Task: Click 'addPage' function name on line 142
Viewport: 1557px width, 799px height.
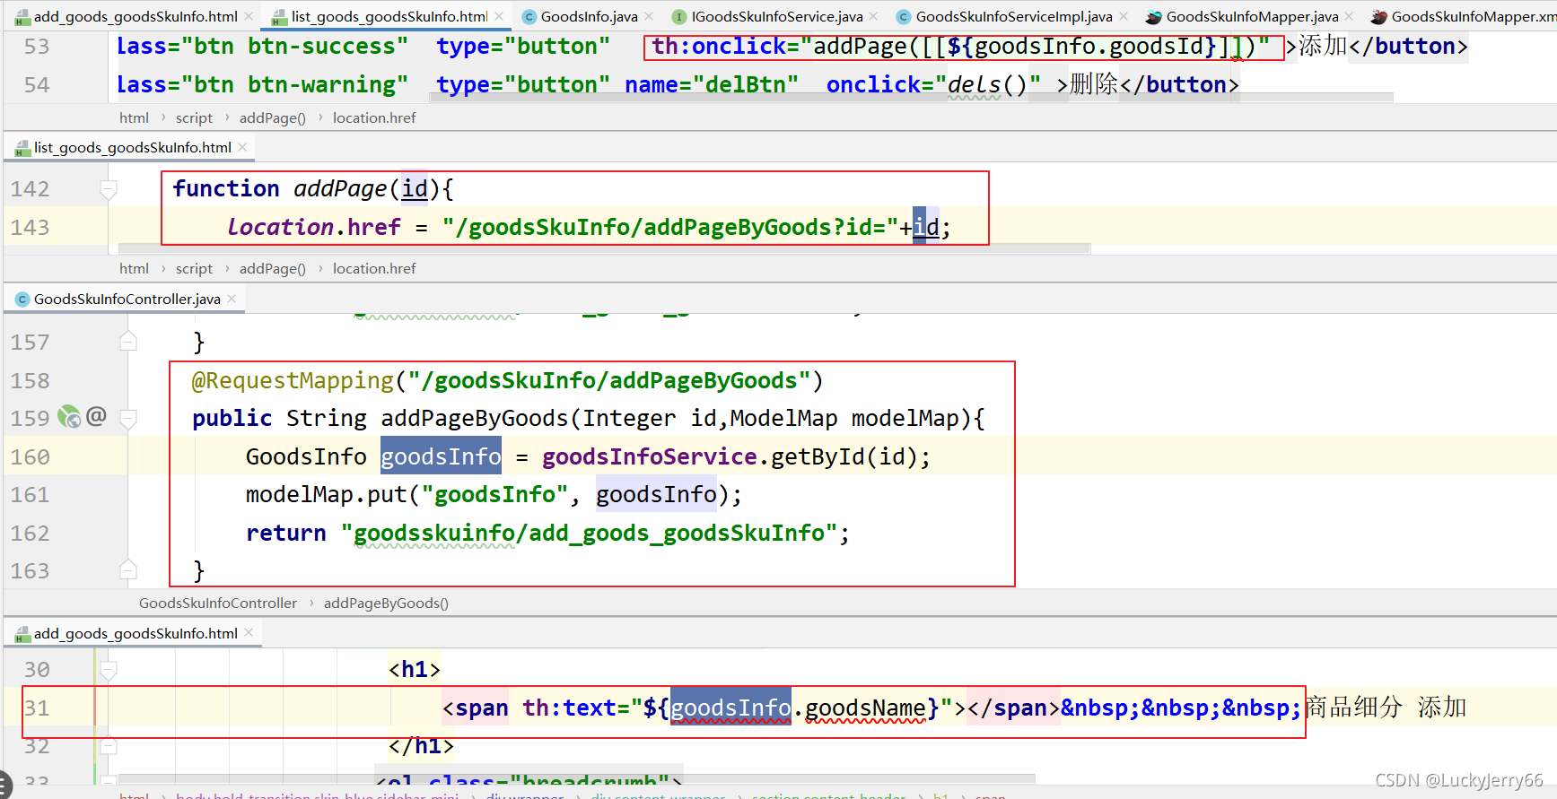Action: click(340, 189)
